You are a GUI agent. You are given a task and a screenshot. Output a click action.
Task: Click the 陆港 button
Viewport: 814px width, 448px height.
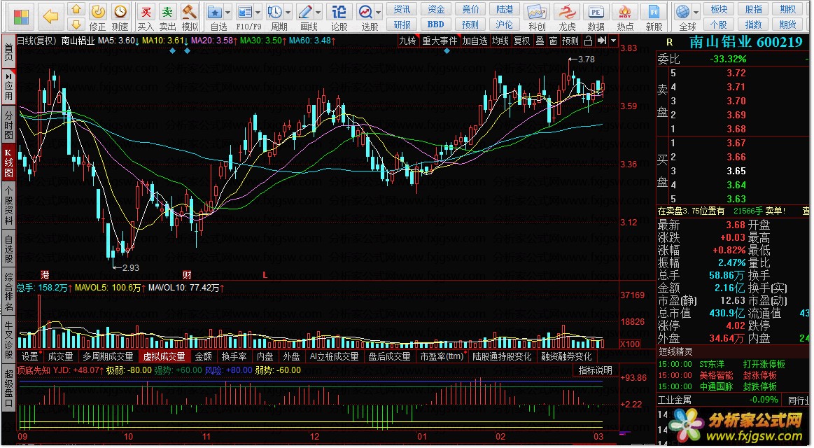(x=504, y=9)
